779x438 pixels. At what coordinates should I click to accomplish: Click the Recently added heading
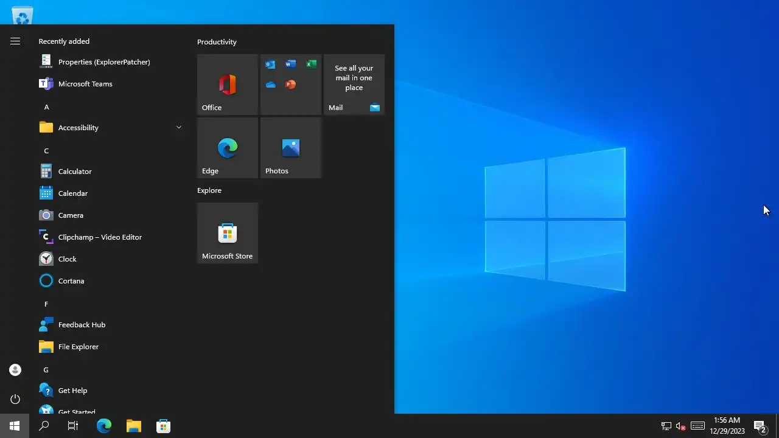(x=64, y=41)
